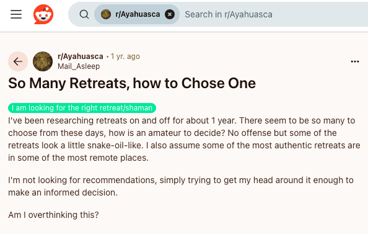The image size is (368, 234).
Task: Remove the r/Ayahuasca search scope filter
Action: pyautogui.click(x=170, y=14)
